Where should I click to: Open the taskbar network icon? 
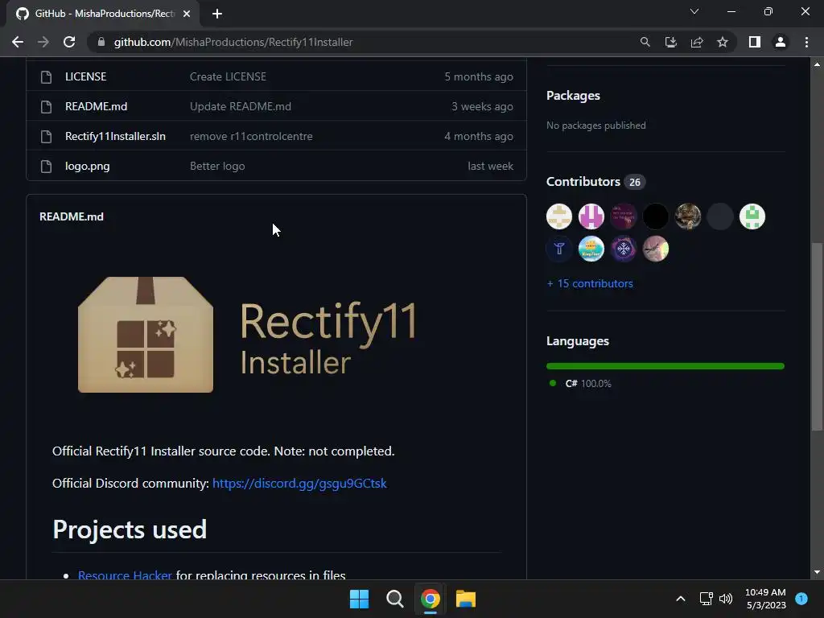coord(706,599)
